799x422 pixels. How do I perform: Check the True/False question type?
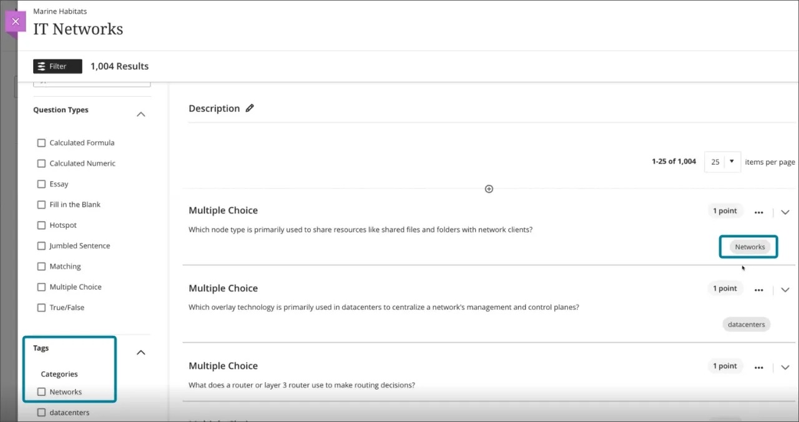(x=41, y=307)
